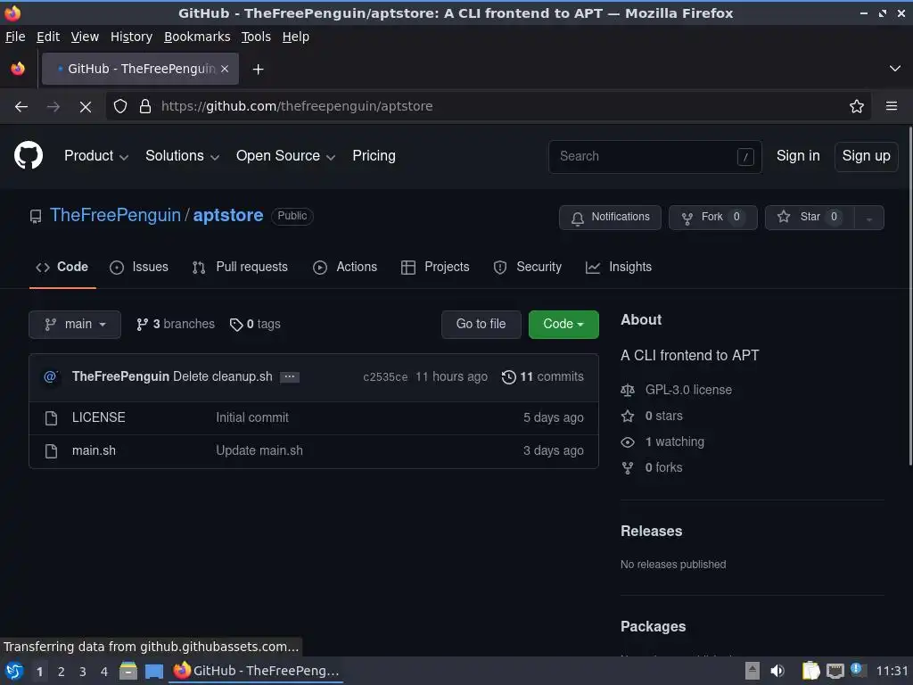Open the Firefox hamburger menu
This screenshot has height=685, width=913.
pos(892,106)
